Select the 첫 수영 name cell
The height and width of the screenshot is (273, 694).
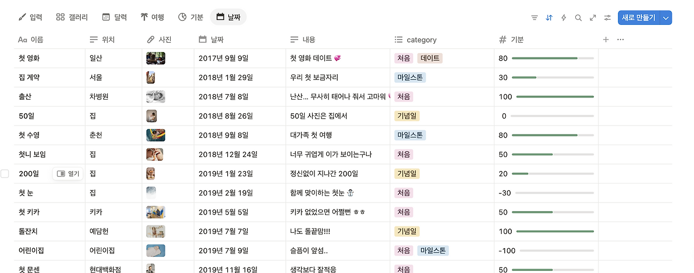click(49, 135)
